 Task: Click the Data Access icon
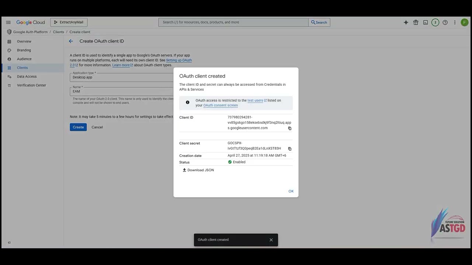tap(9, 77)
